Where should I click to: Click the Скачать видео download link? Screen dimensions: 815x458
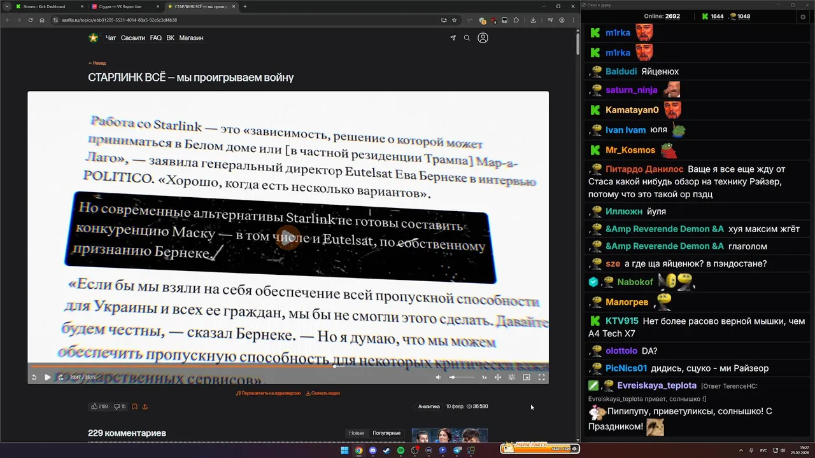(x=323, y=393)
